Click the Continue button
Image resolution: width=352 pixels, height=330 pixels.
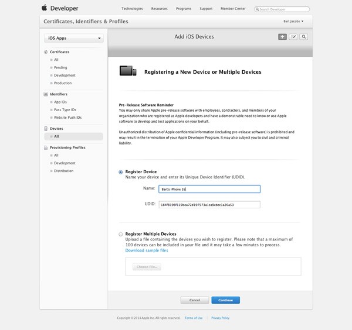(x=226, y=300)
